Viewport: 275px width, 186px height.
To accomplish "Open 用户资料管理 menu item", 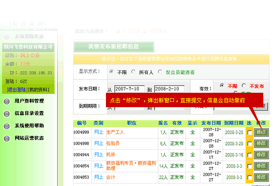I will (x=29, y=101).
